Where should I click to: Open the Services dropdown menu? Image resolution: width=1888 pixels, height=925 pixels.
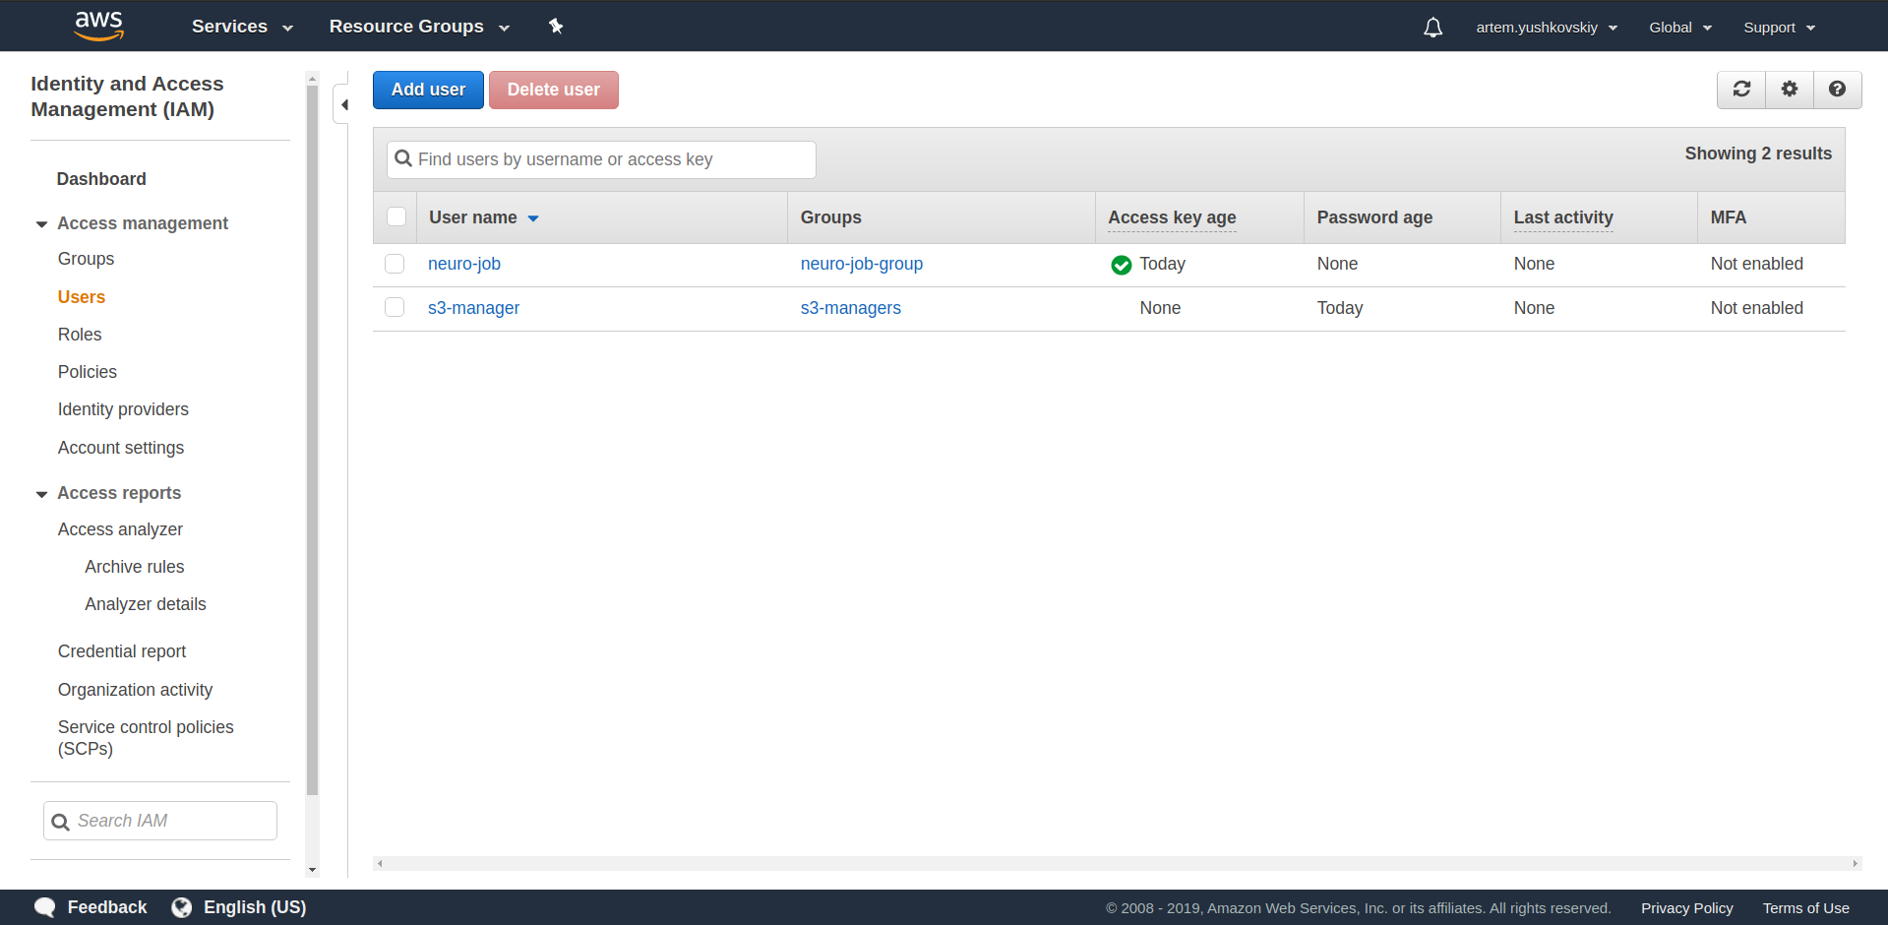[242, 27]
